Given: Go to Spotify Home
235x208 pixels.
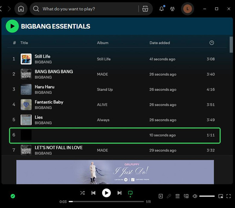Looking at the screenshot, I should tap(21, 9).
